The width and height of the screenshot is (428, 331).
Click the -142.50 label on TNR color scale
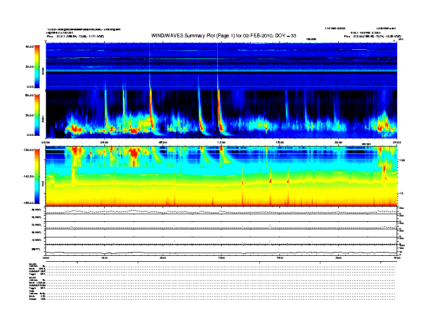point(28,176)
